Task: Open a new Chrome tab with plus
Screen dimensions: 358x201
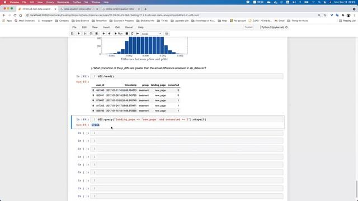Action: [x=145, y=9]
